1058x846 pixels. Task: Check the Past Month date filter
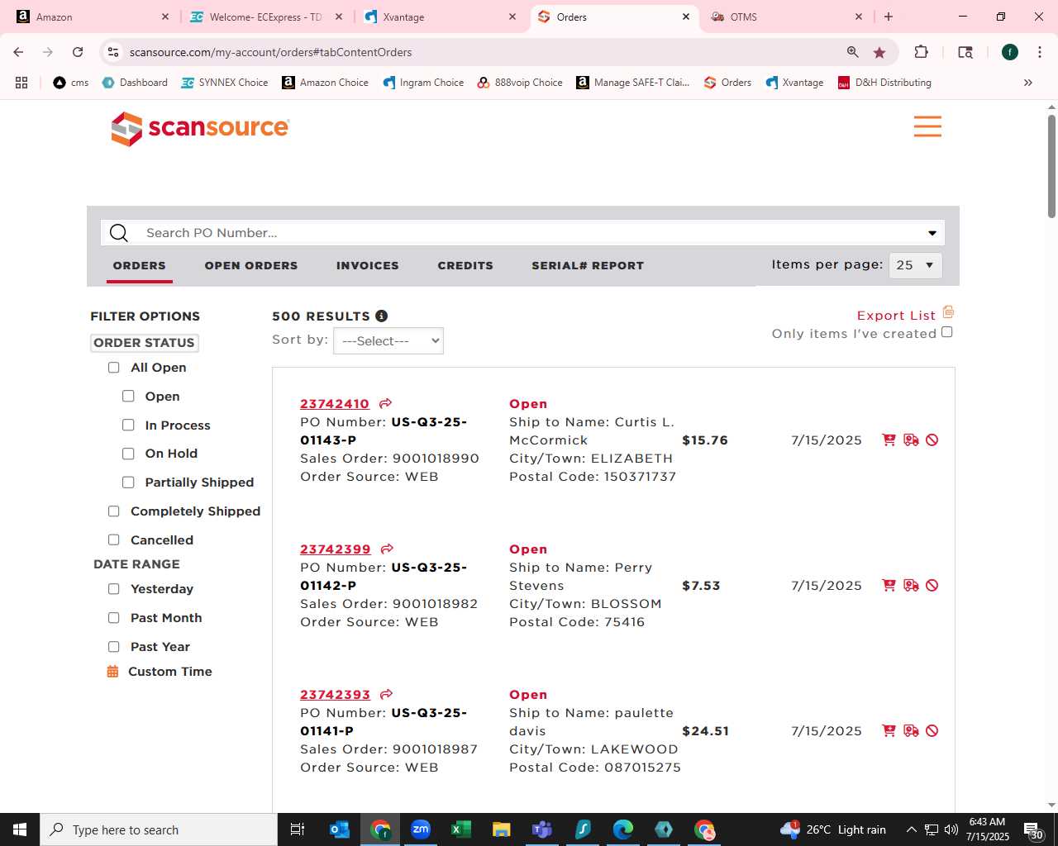(114, 618)
